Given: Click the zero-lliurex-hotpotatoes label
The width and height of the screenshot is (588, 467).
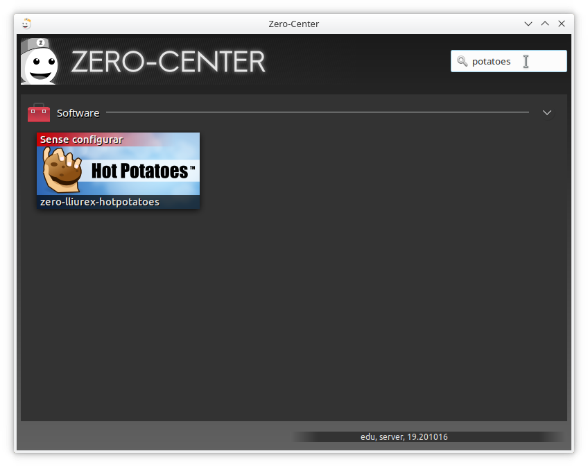Looking at the screenshot, I should point(100,202).
